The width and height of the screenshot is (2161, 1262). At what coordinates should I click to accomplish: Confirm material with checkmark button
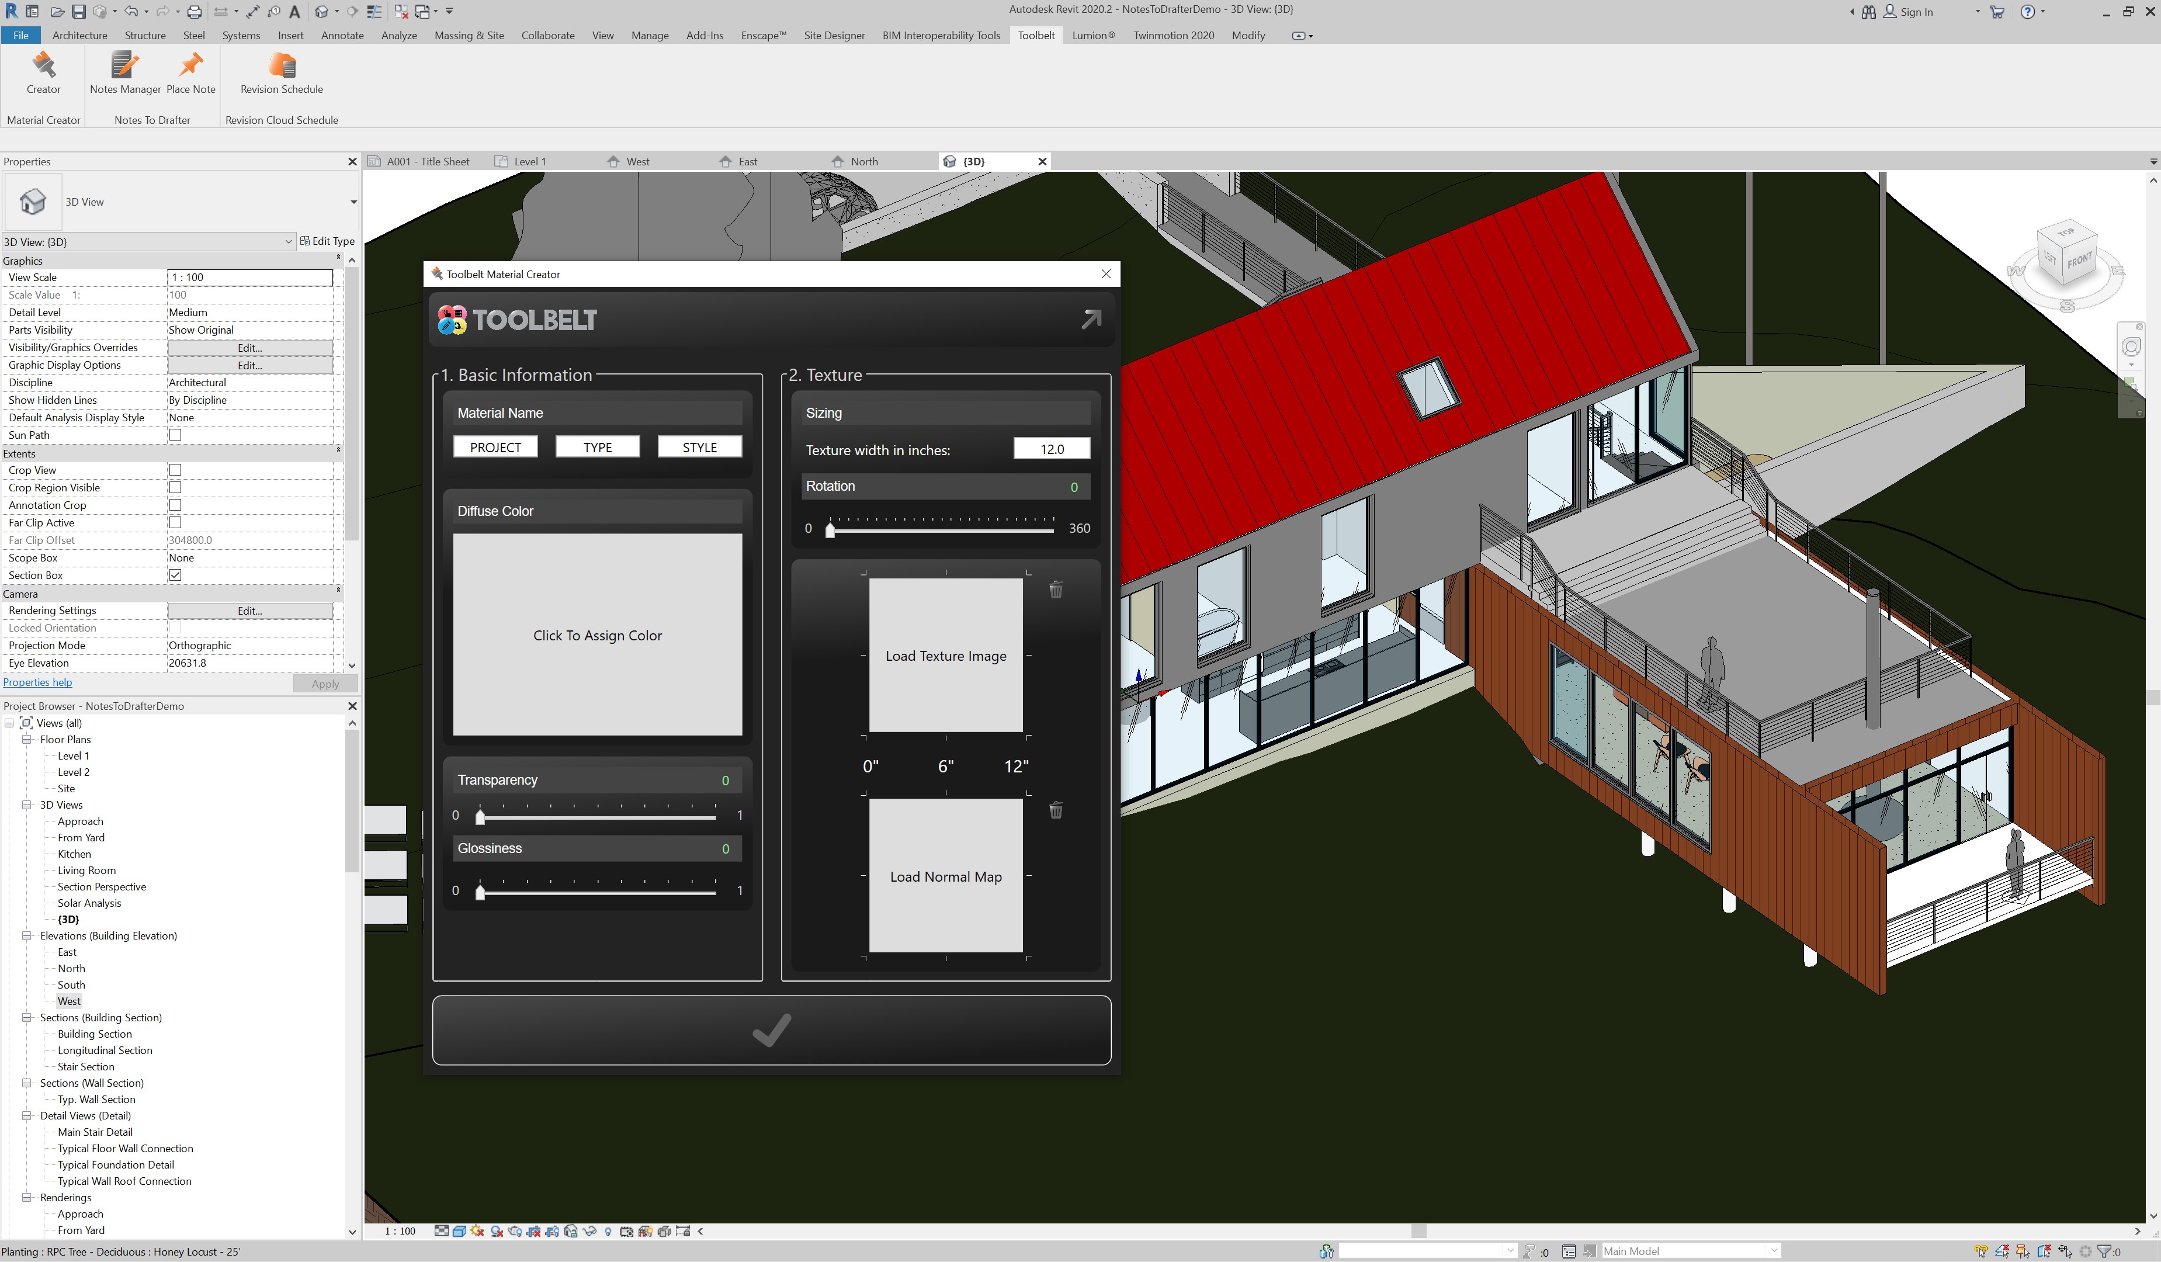click(x=771, y=1029)
